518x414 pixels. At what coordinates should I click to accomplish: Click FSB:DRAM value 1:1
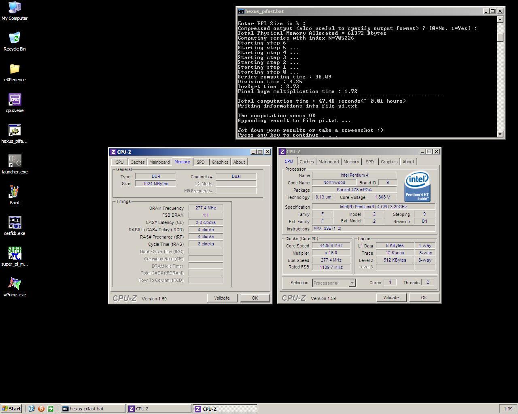206,215
